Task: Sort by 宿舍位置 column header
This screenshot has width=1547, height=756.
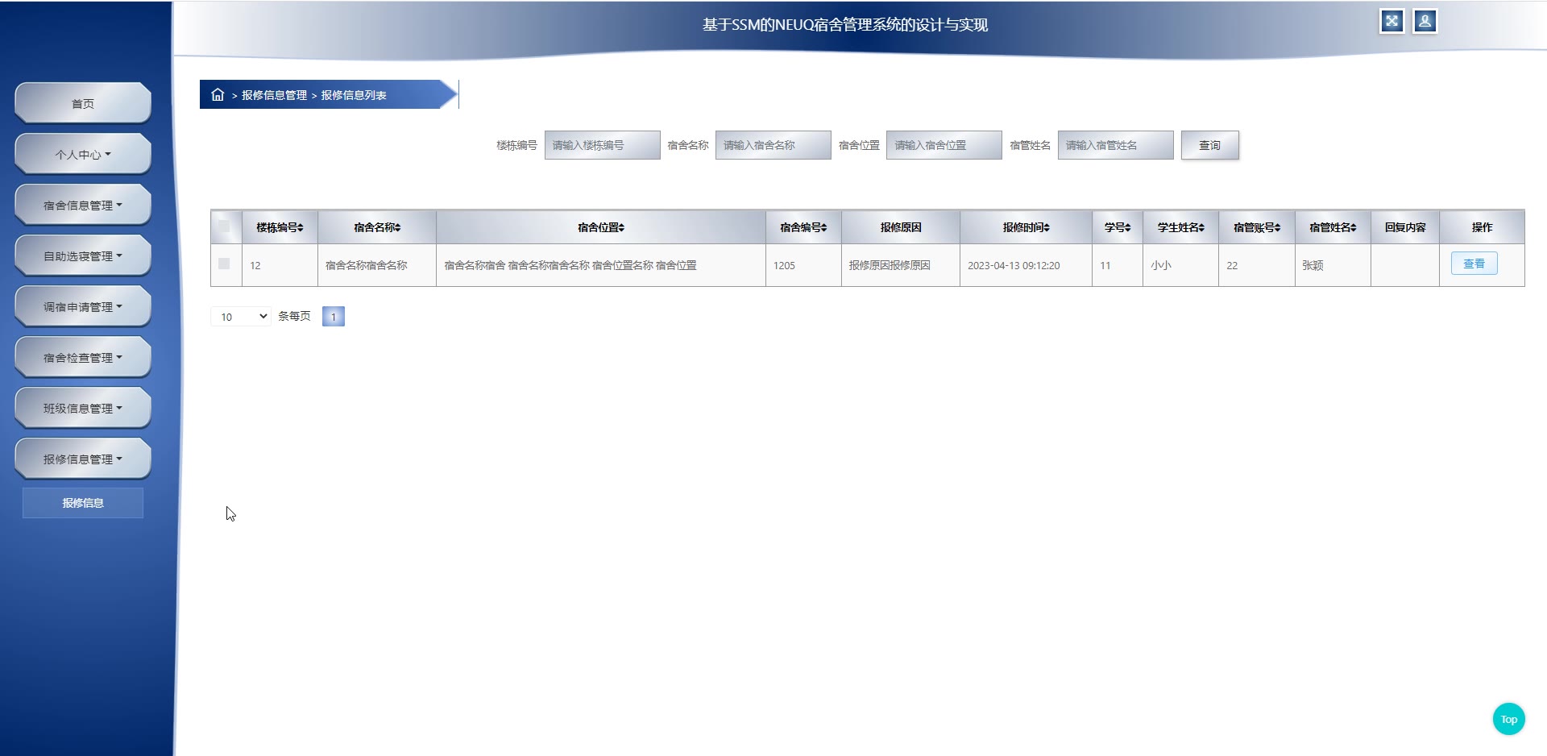Action: coord(601,227)
